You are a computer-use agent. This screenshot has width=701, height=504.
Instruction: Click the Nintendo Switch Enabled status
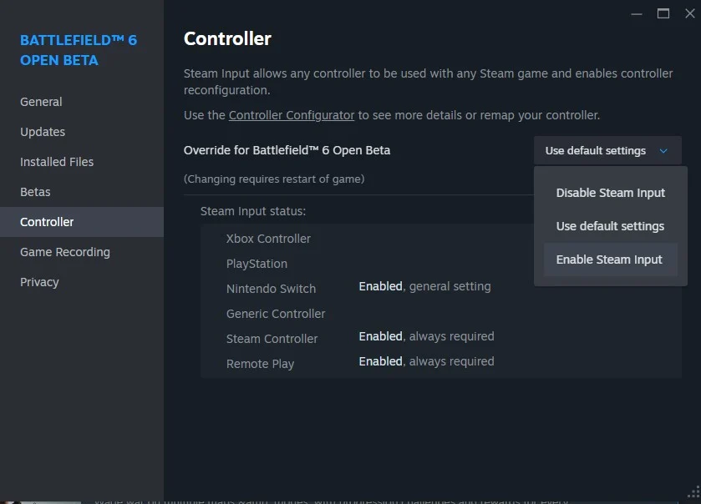pyautogui.click(x=380, y=286)
